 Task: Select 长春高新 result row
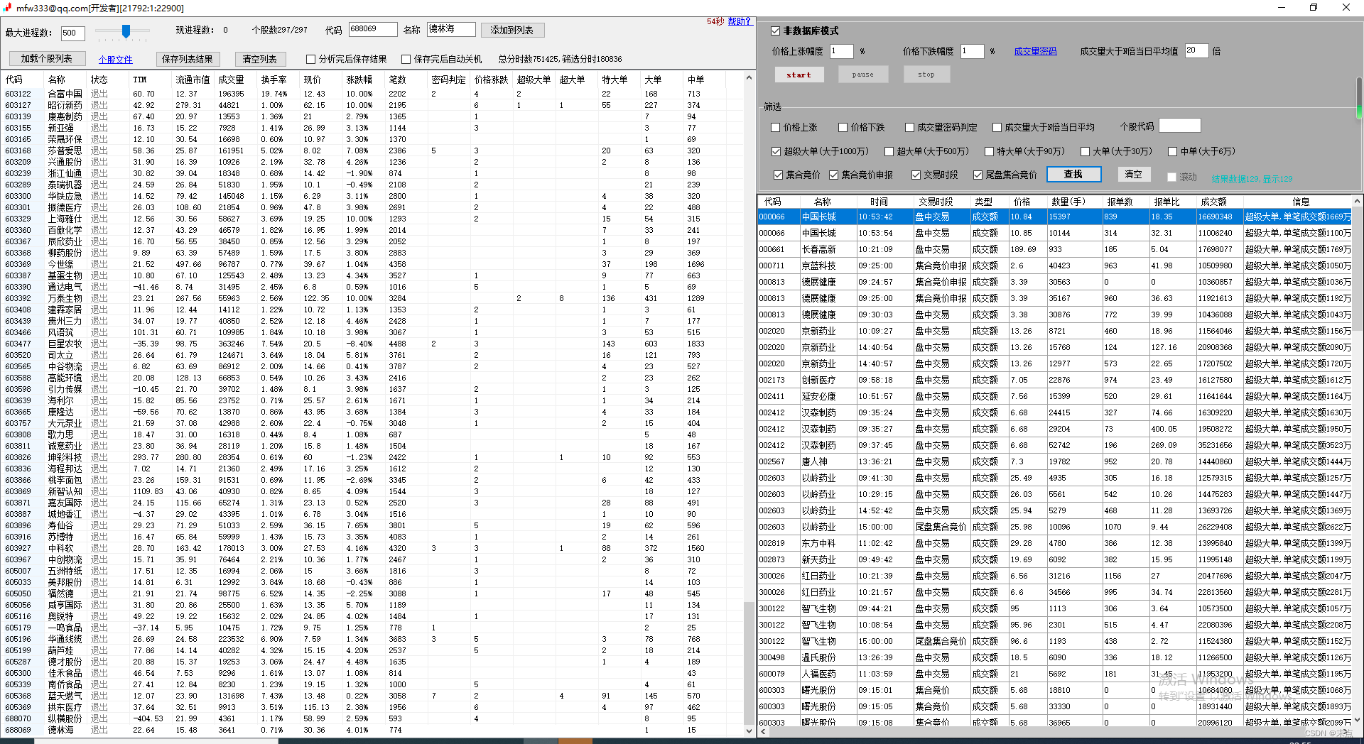[1055, 249]
